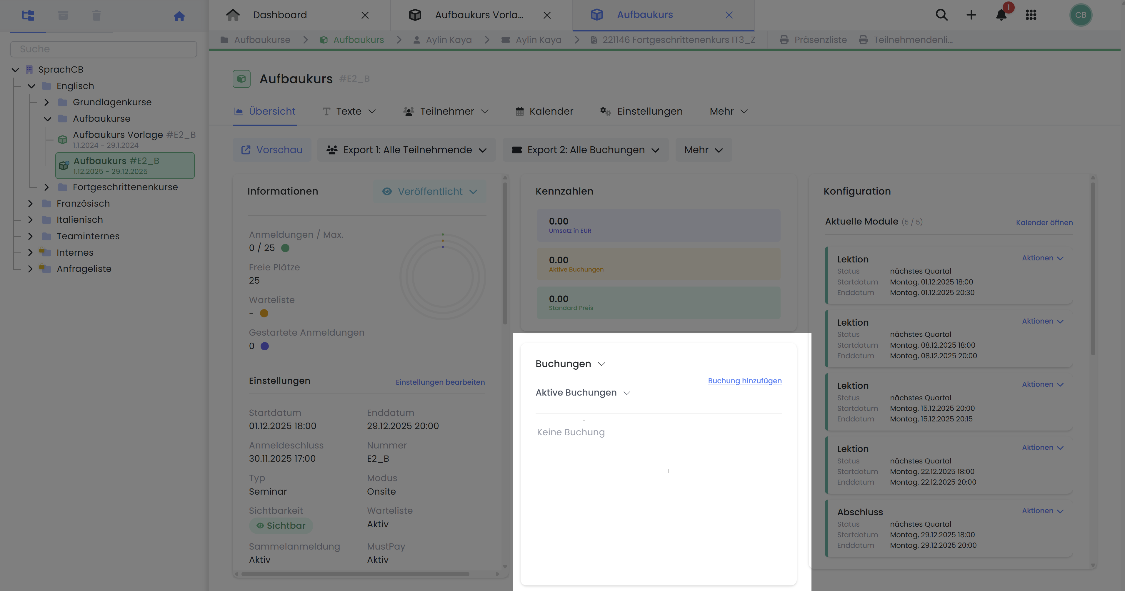This screenshot has height=591, width=1125.
Task: Toggle the Sichtbar visibility badge
Action: click(x=281, y=525)
